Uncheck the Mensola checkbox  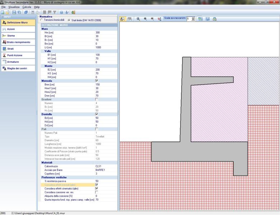[96, 81]
